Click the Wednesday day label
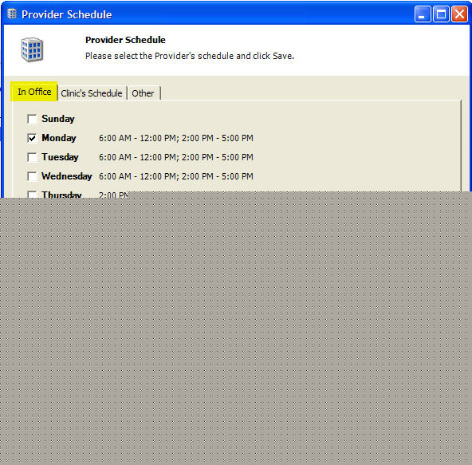 67,176
